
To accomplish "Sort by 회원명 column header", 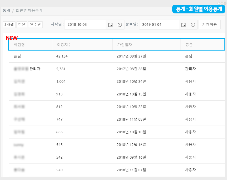I will click(x=19, y=45).
